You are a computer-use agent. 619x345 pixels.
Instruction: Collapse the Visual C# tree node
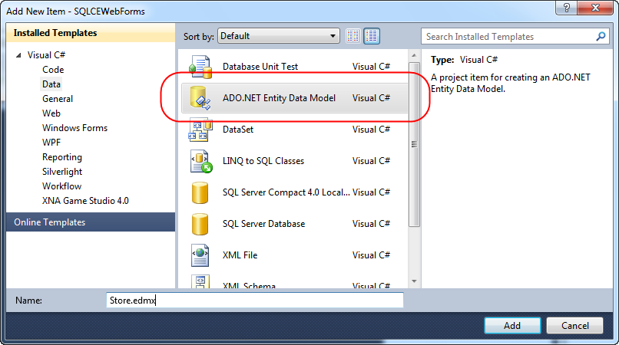point(18,55)
